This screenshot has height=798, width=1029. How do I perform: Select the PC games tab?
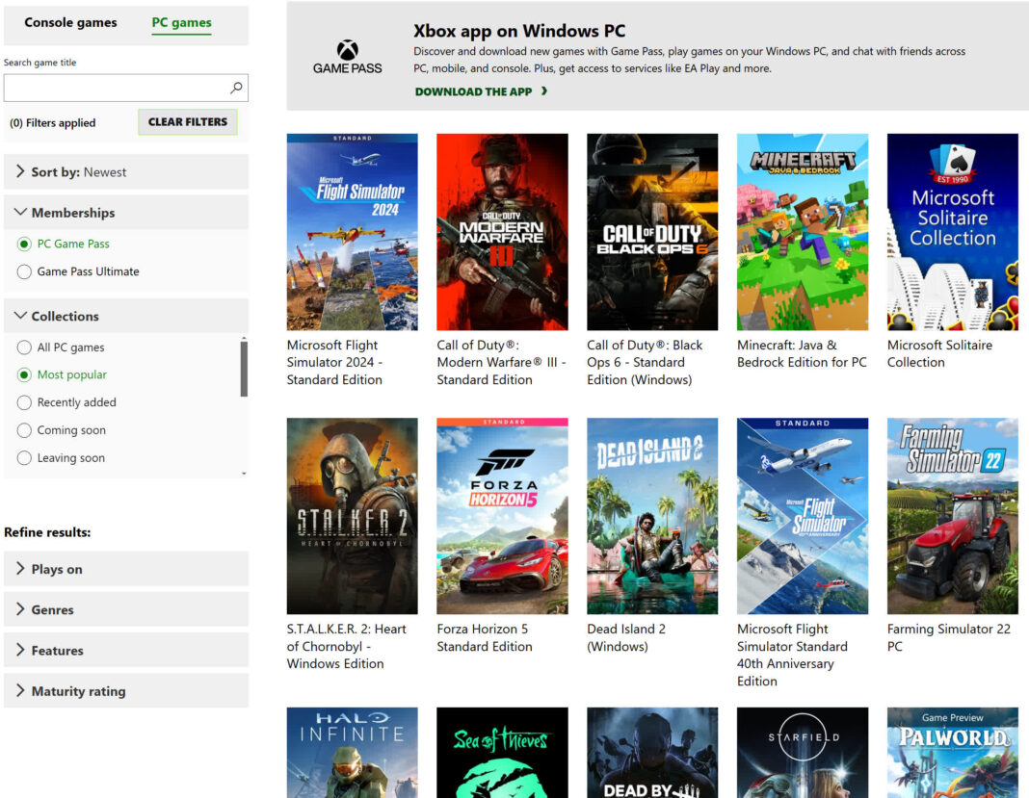pos(181,23)
